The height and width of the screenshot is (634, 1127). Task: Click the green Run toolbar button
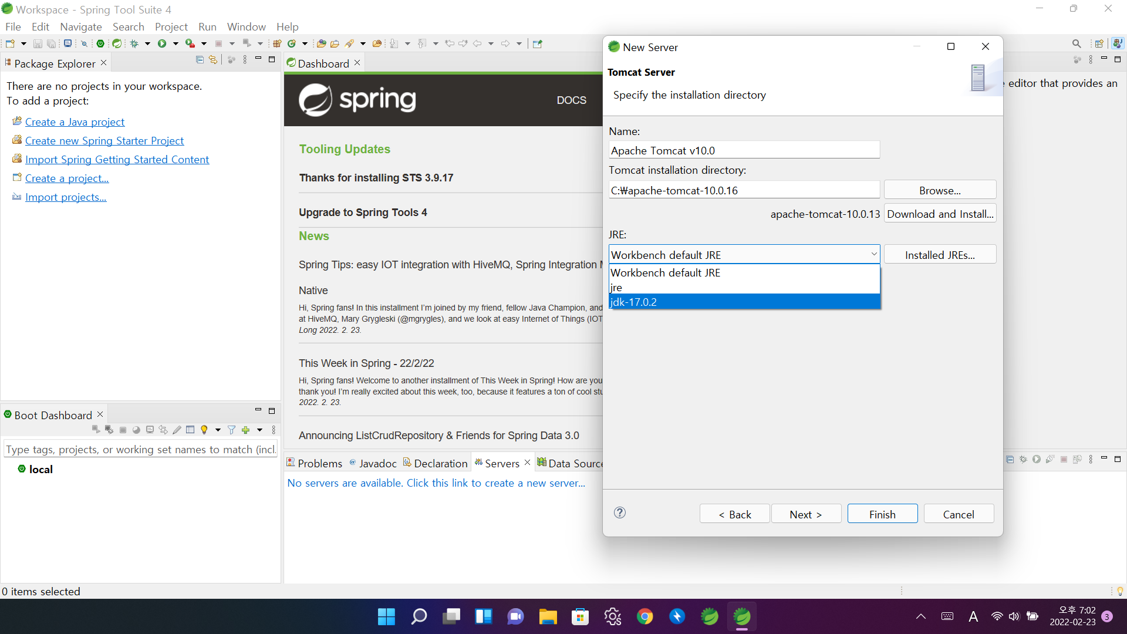pyautogui.click(x=161, y=43)
